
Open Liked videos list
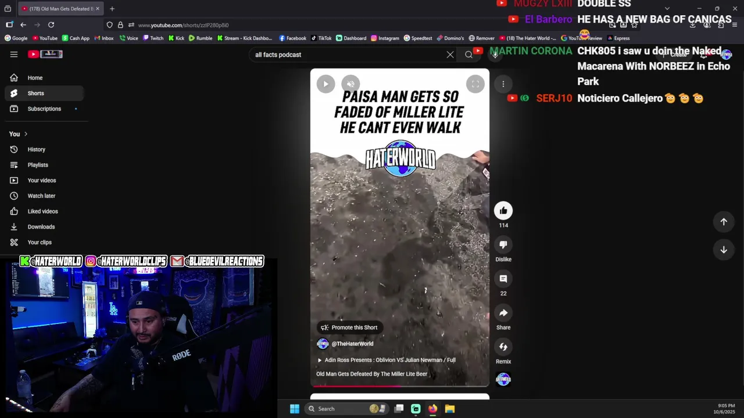[x=44, y=211]
